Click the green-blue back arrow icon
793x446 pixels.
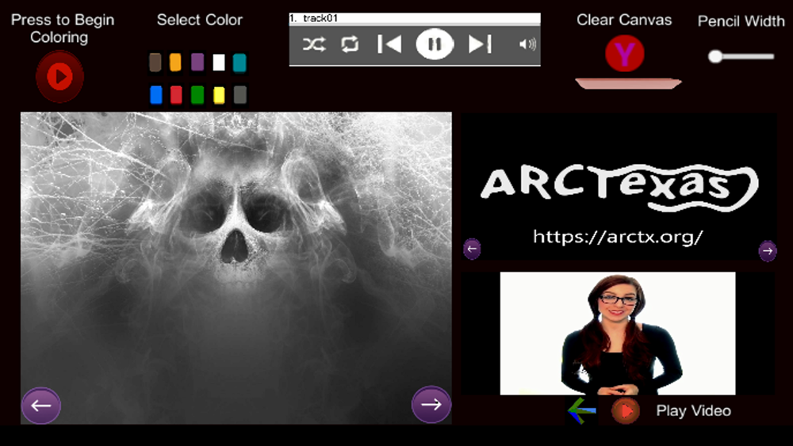click(x=581, y=410)
